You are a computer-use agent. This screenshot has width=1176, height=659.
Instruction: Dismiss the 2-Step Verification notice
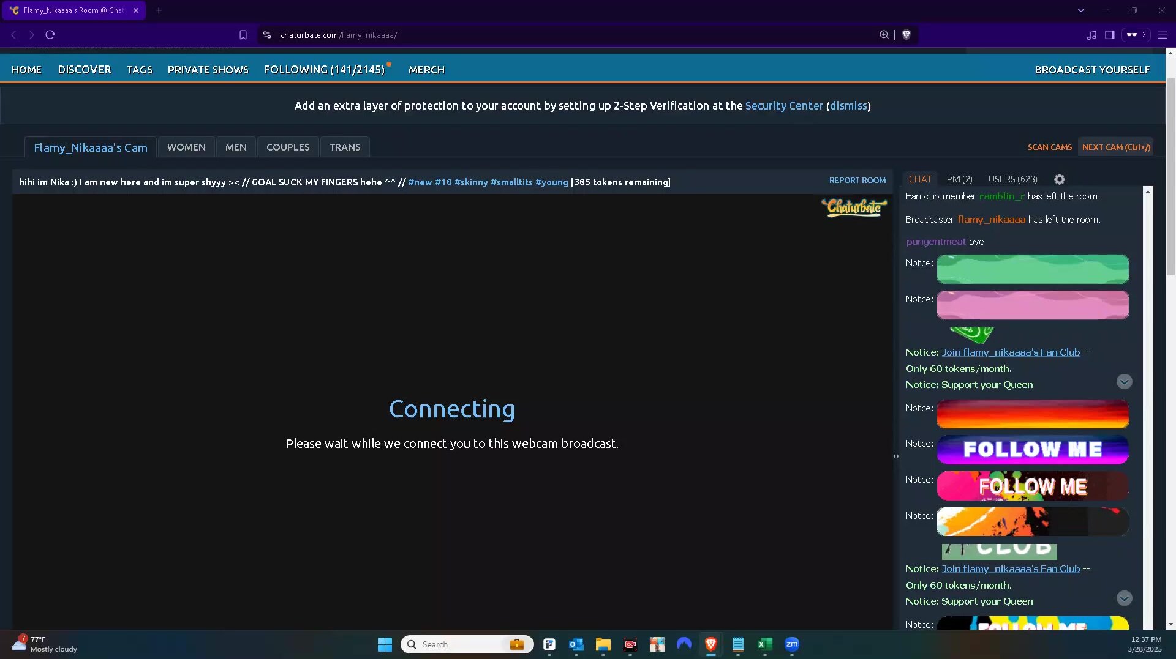[x=848, y=106]
